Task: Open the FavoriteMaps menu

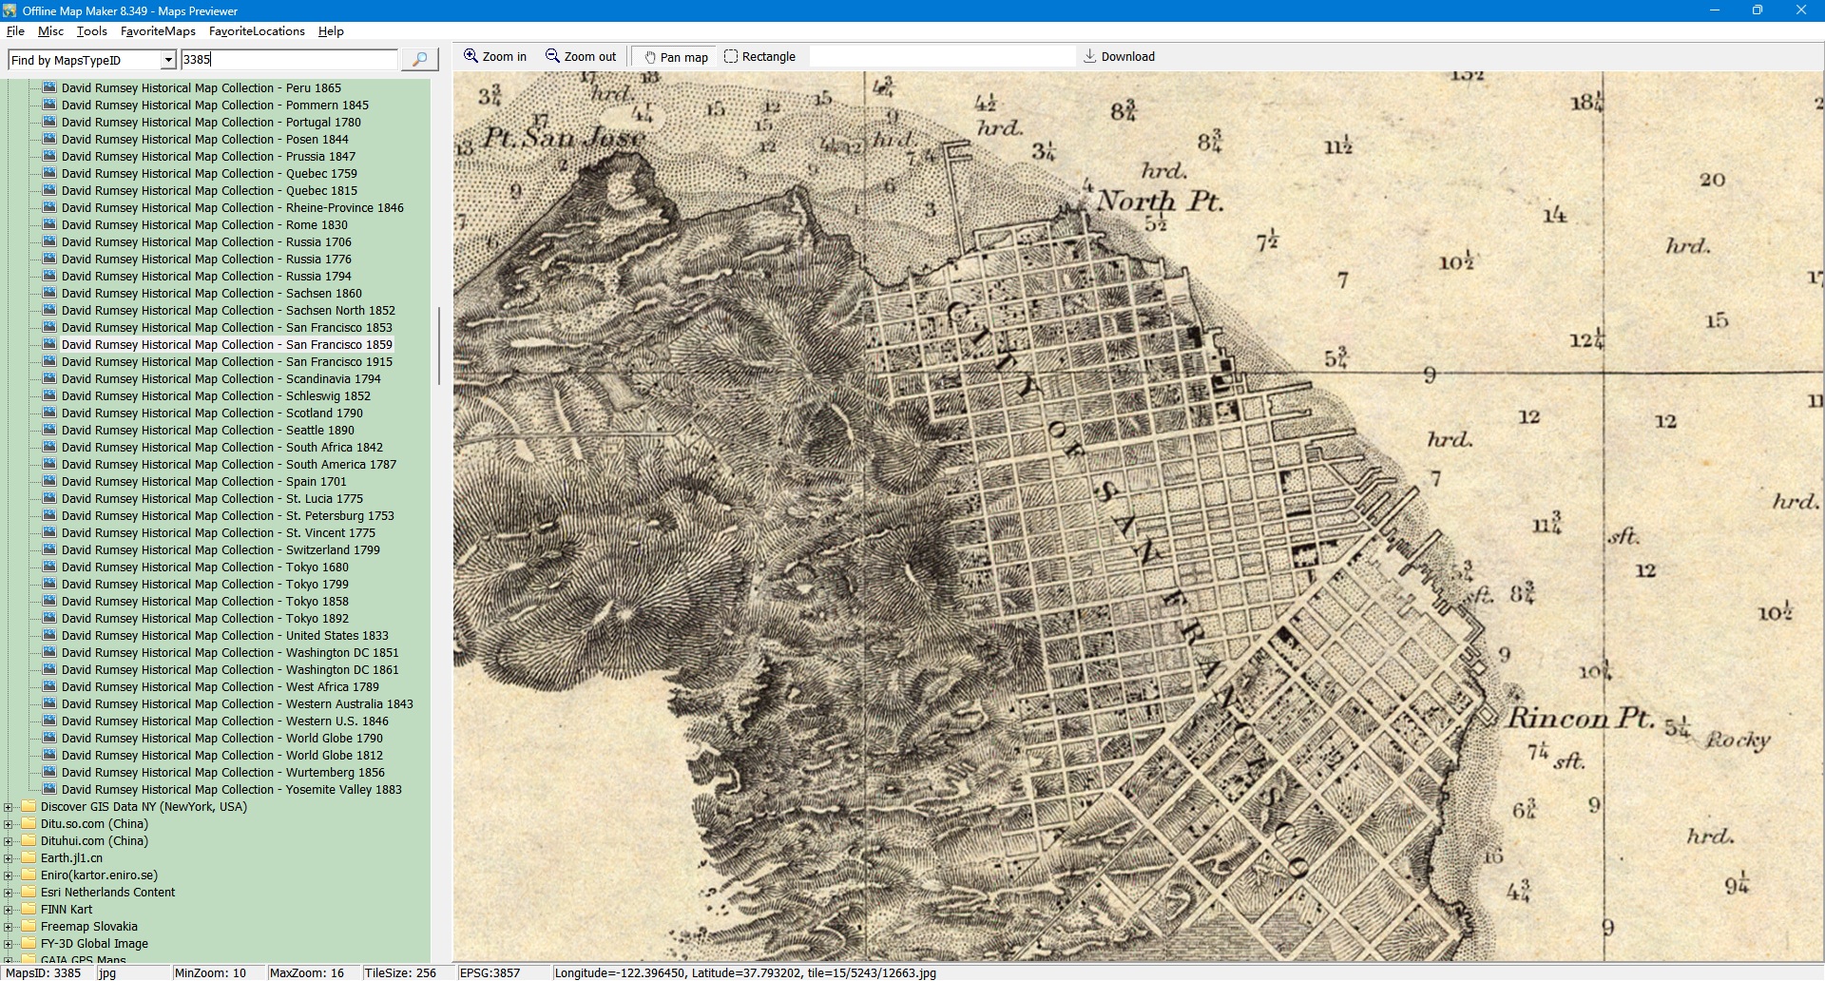Action: click(x=158, y=31)
